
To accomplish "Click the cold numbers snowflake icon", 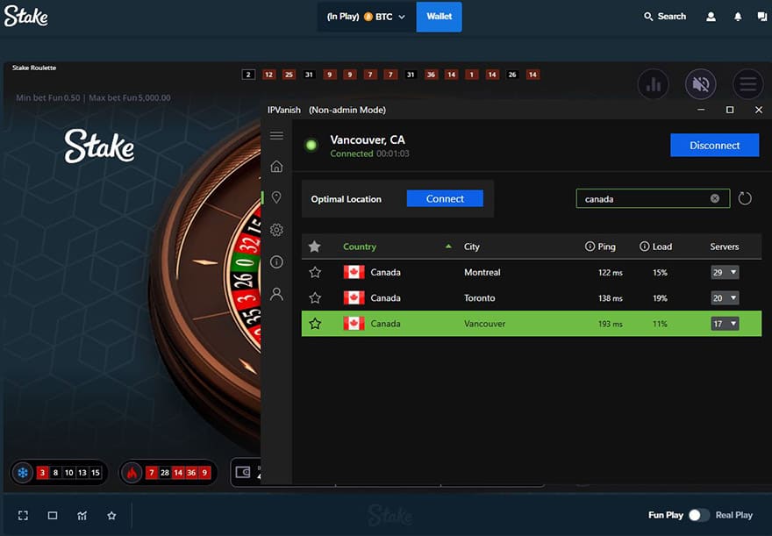I will pyautogui.click(x=23, y=473).
